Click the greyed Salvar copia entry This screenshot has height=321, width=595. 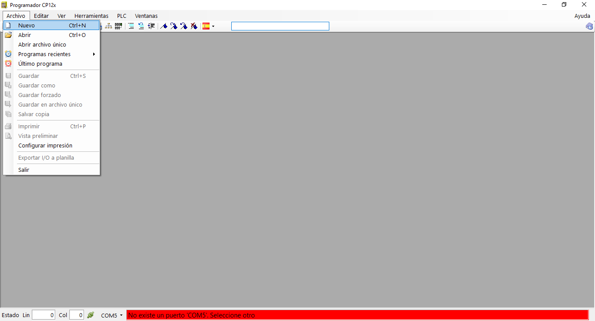click(52, 114)
